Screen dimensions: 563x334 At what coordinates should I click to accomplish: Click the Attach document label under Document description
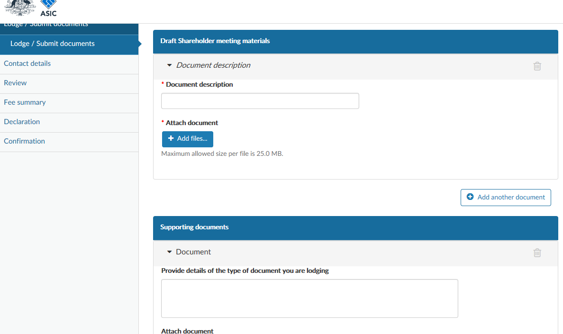click(192, 123)
